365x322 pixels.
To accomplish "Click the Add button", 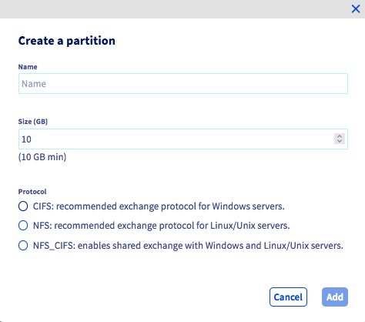I will [x=335, y=297].
